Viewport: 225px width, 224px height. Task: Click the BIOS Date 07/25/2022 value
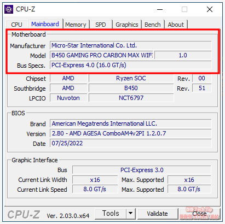131,143
